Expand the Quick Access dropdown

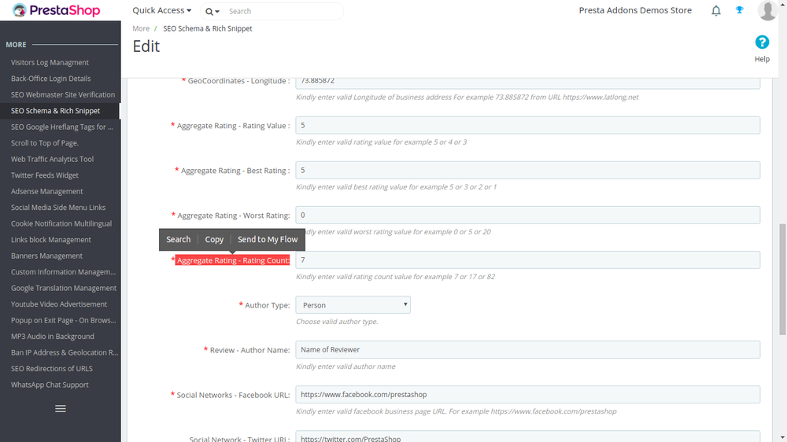tap(161, 10)
